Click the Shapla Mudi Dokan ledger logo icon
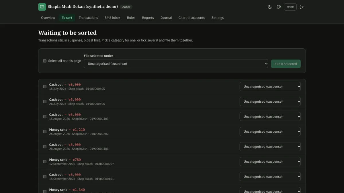 [42, 7]
